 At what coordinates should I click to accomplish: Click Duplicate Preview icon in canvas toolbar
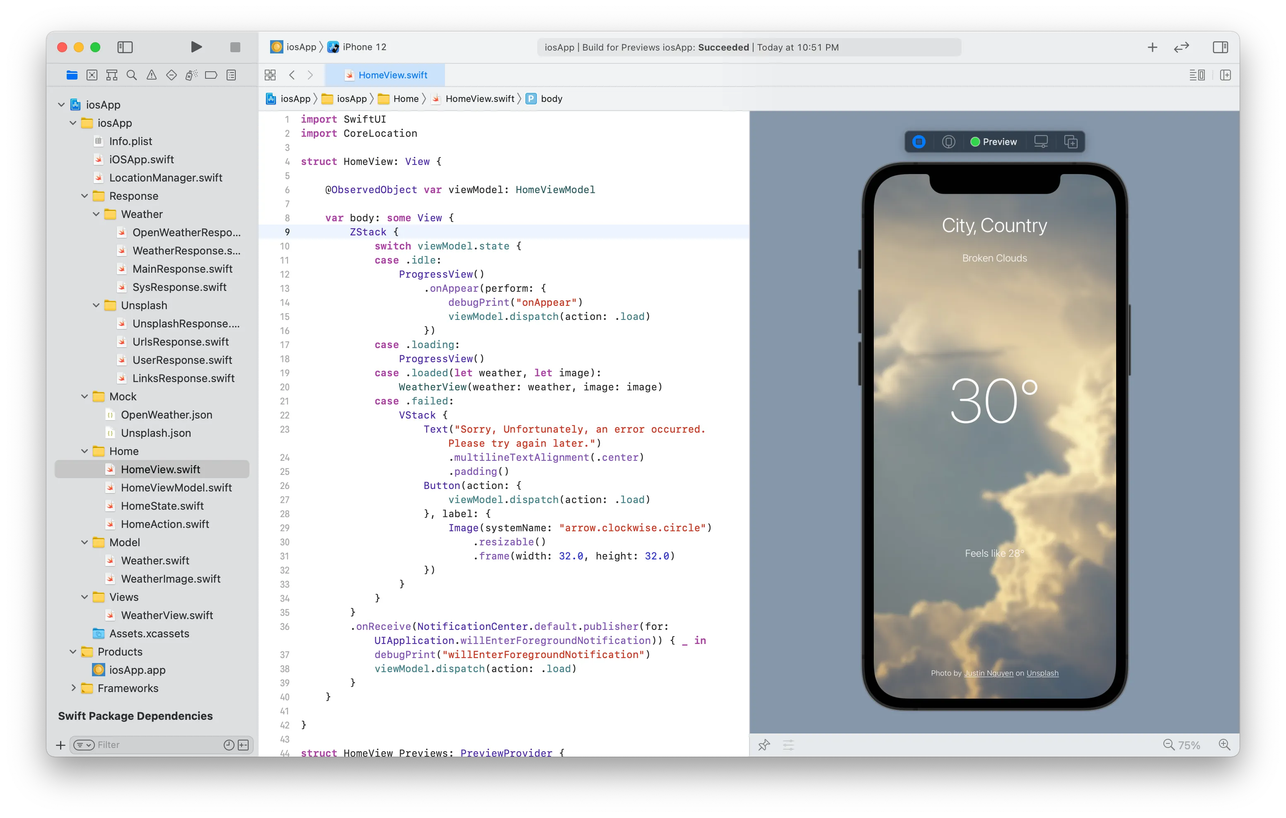point(1070,142)
